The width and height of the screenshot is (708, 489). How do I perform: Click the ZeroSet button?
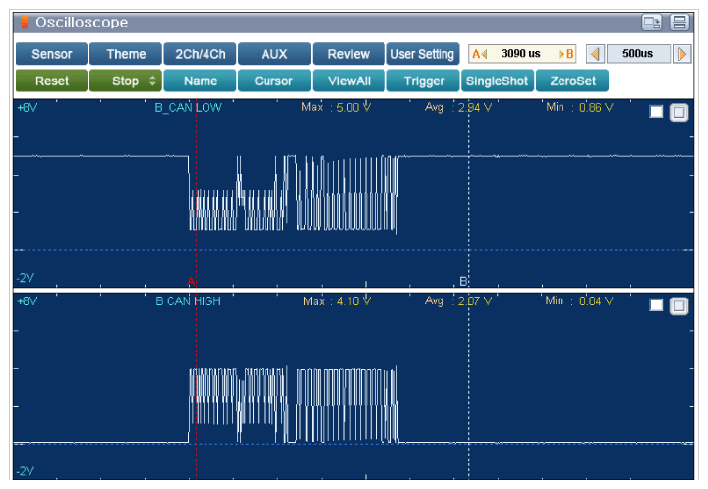[572, 81]
